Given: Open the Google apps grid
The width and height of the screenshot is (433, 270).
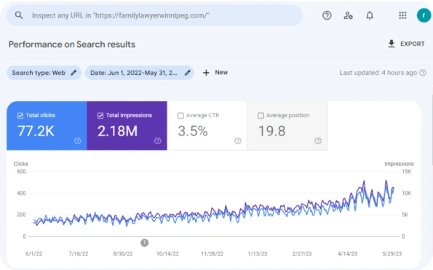Looking at the screenshot, I should pyautogui.click(x=402, y=15).
